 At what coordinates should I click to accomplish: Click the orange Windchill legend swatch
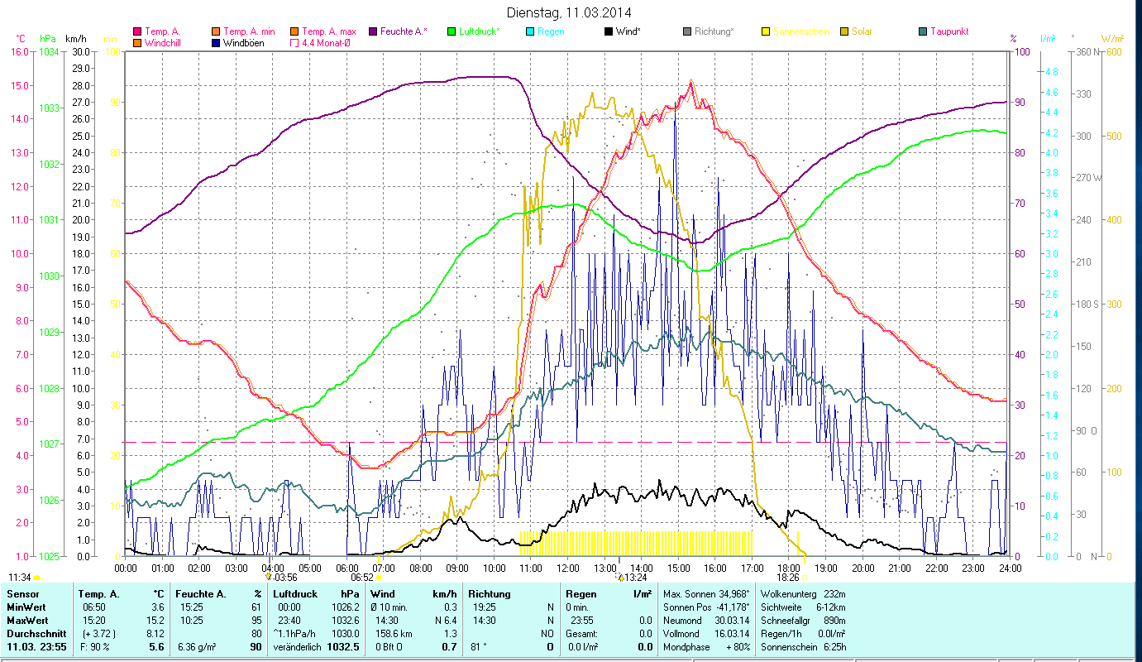click(x=137, y=42)
